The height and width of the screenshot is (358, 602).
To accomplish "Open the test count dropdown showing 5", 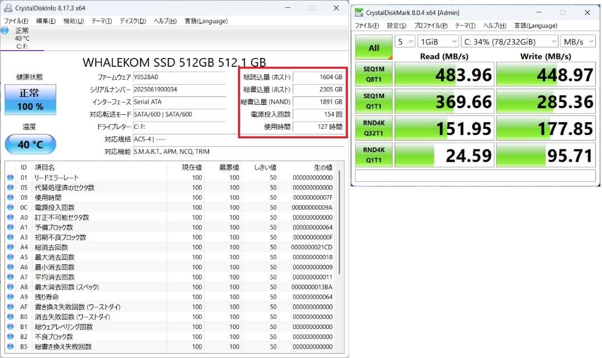I will [x=405, y=42].
